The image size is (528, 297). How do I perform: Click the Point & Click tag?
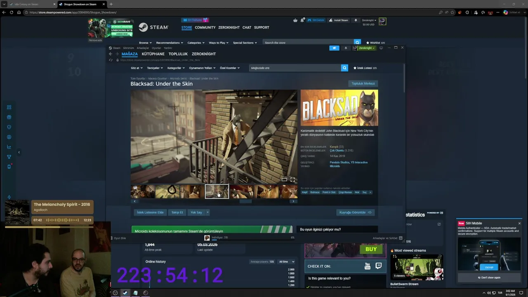click(329, 192)
